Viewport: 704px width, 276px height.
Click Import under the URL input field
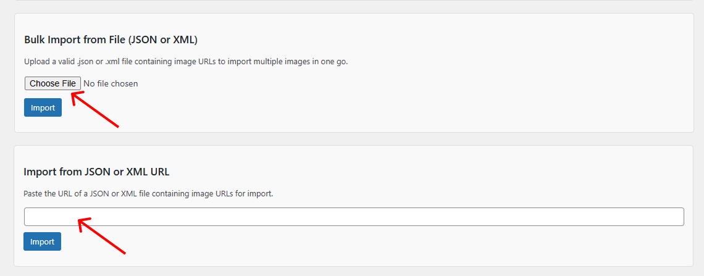42,241
